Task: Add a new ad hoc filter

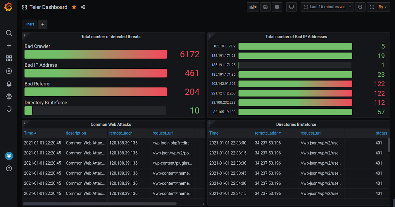Action: click(x=43, y=24)
